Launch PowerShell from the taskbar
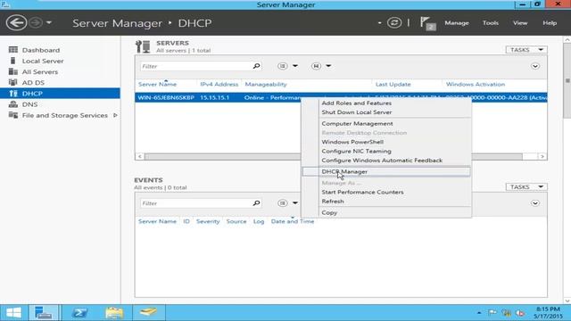571x321 pixels. pyautogui.click(x=79, y=313)
